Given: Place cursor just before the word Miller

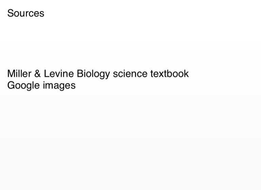Looking at the screenshot, I should click(x=7, y=73).
